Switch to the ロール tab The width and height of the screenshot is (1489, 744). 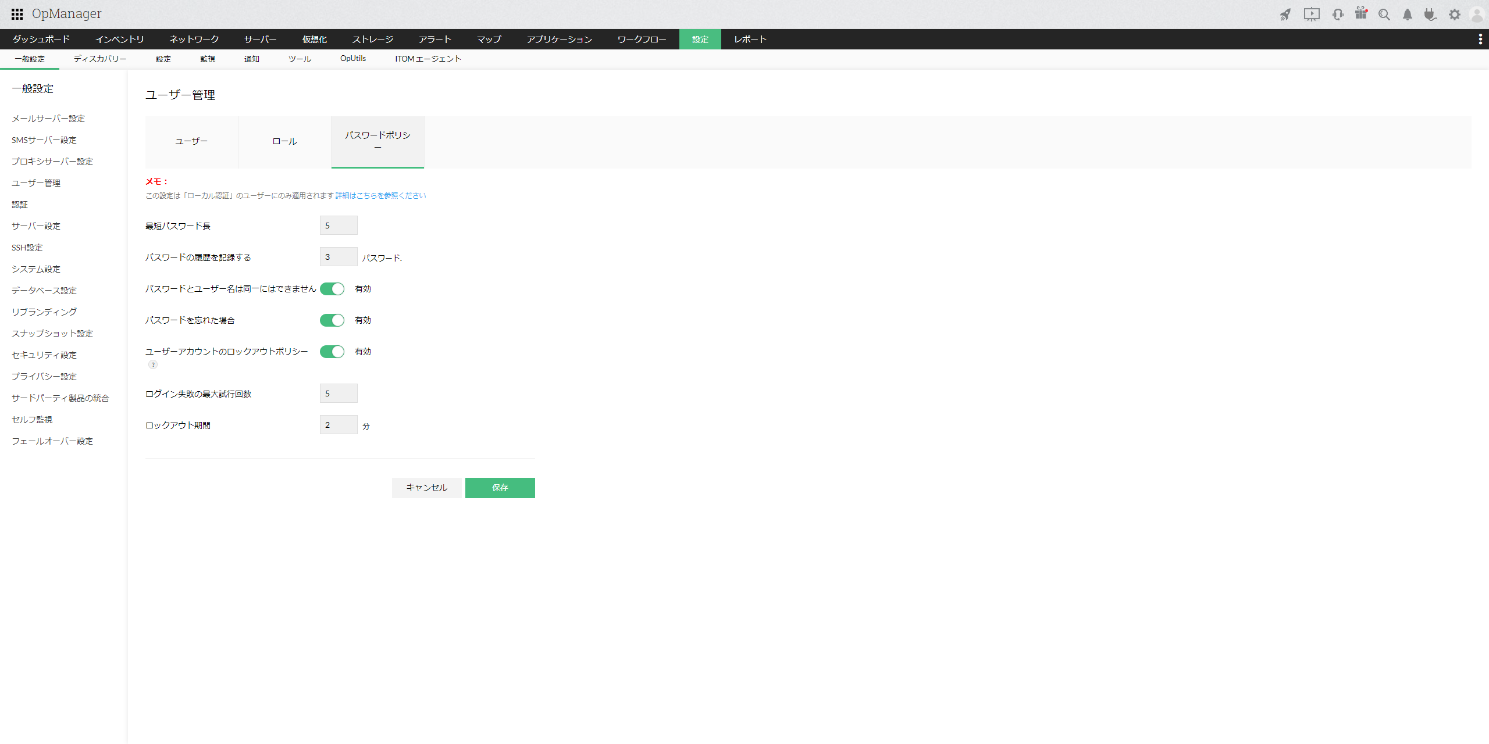point(284,141)
